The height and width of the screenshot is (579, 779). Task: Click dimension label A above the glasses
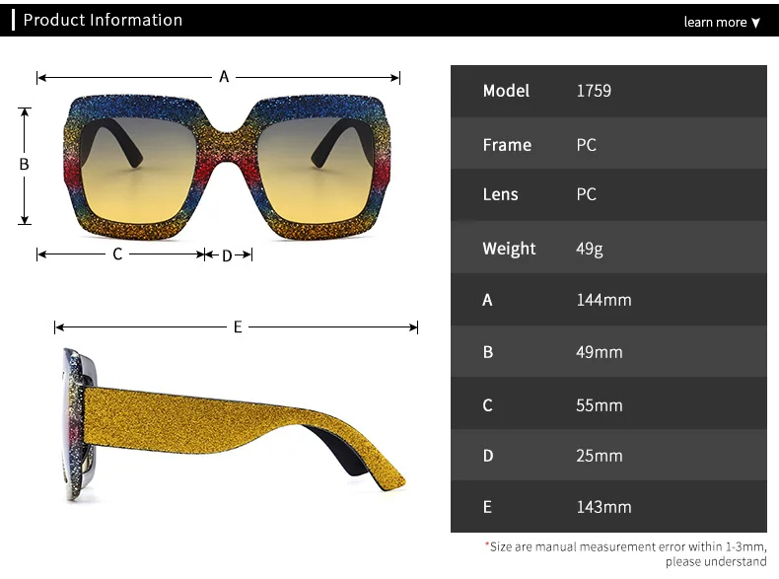click(224, 77)
